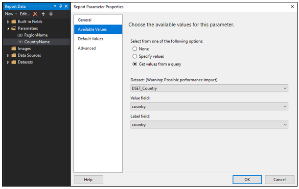
Task: Switch to the General page
Action: [x=98, y=20]
